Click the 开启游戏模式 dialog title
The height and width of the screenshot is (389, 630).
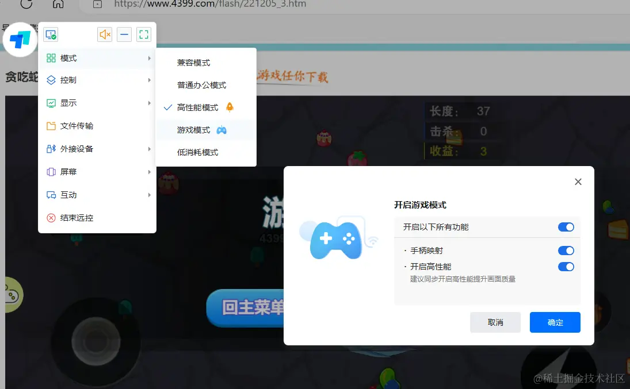(420, 205)
